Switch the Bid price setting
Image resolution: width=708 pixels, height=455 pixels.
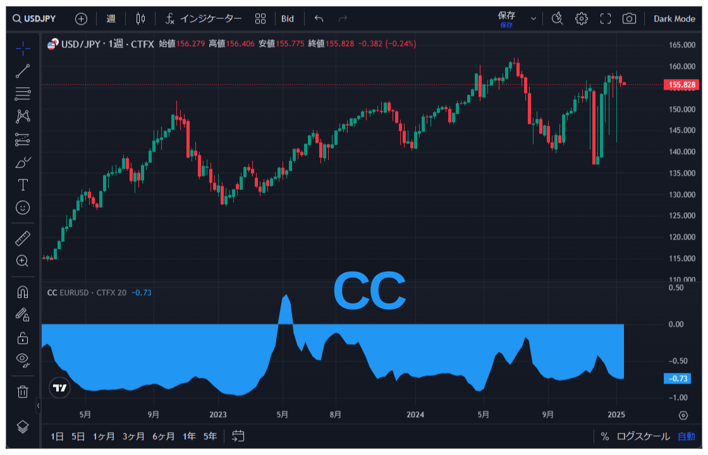[x=288, y=18]
